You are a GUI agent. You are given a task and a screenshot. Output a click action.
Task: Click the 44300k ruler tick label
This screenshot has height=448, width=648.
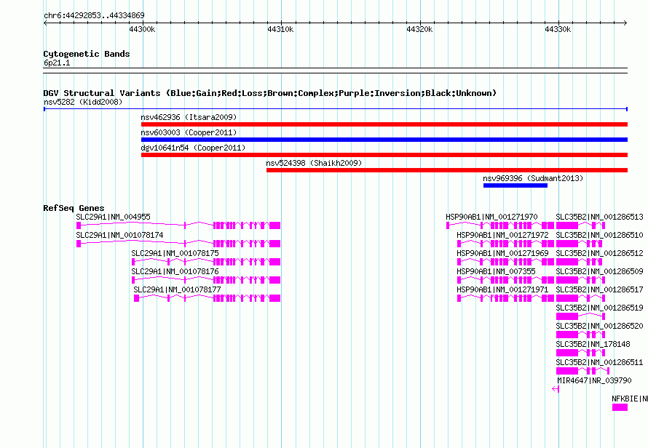pos(142,29)
